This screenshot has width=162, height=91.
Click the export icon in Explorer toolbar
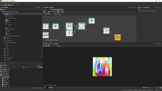4,10
